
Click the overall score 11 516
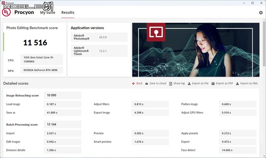coord(35,43)
